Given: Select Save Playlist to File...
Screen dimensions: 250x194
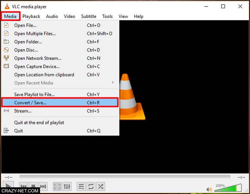Looking at the screenshot, I should [60, 94].
